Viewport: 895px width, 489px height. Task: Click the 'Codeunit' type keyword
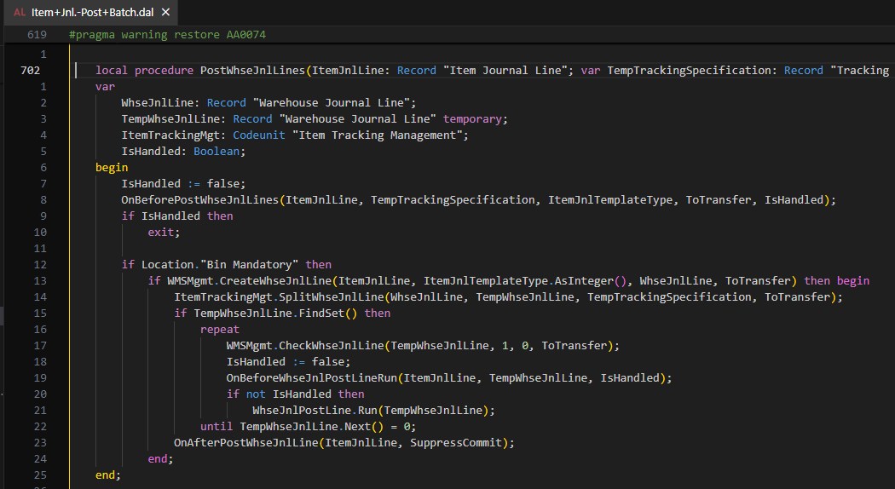245,135
